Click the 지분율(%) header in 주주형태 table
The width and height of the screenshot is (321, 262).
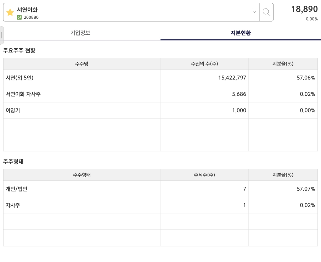(x=283, y=175)
